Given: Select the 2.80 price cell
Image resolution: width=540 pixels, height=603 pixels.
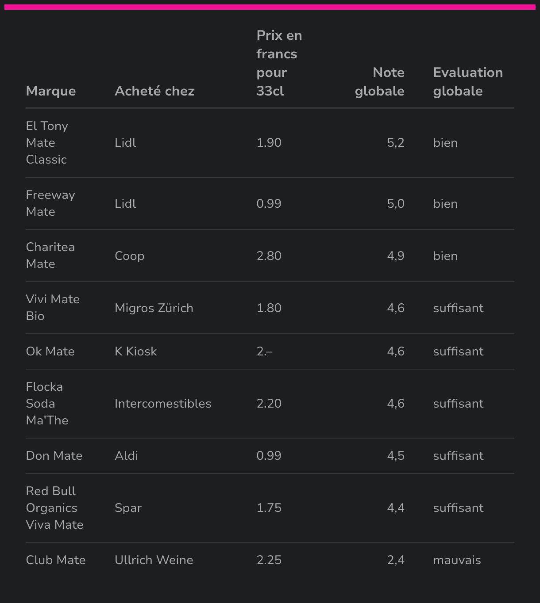Looking at the screenshot, I should click(269, 256).
